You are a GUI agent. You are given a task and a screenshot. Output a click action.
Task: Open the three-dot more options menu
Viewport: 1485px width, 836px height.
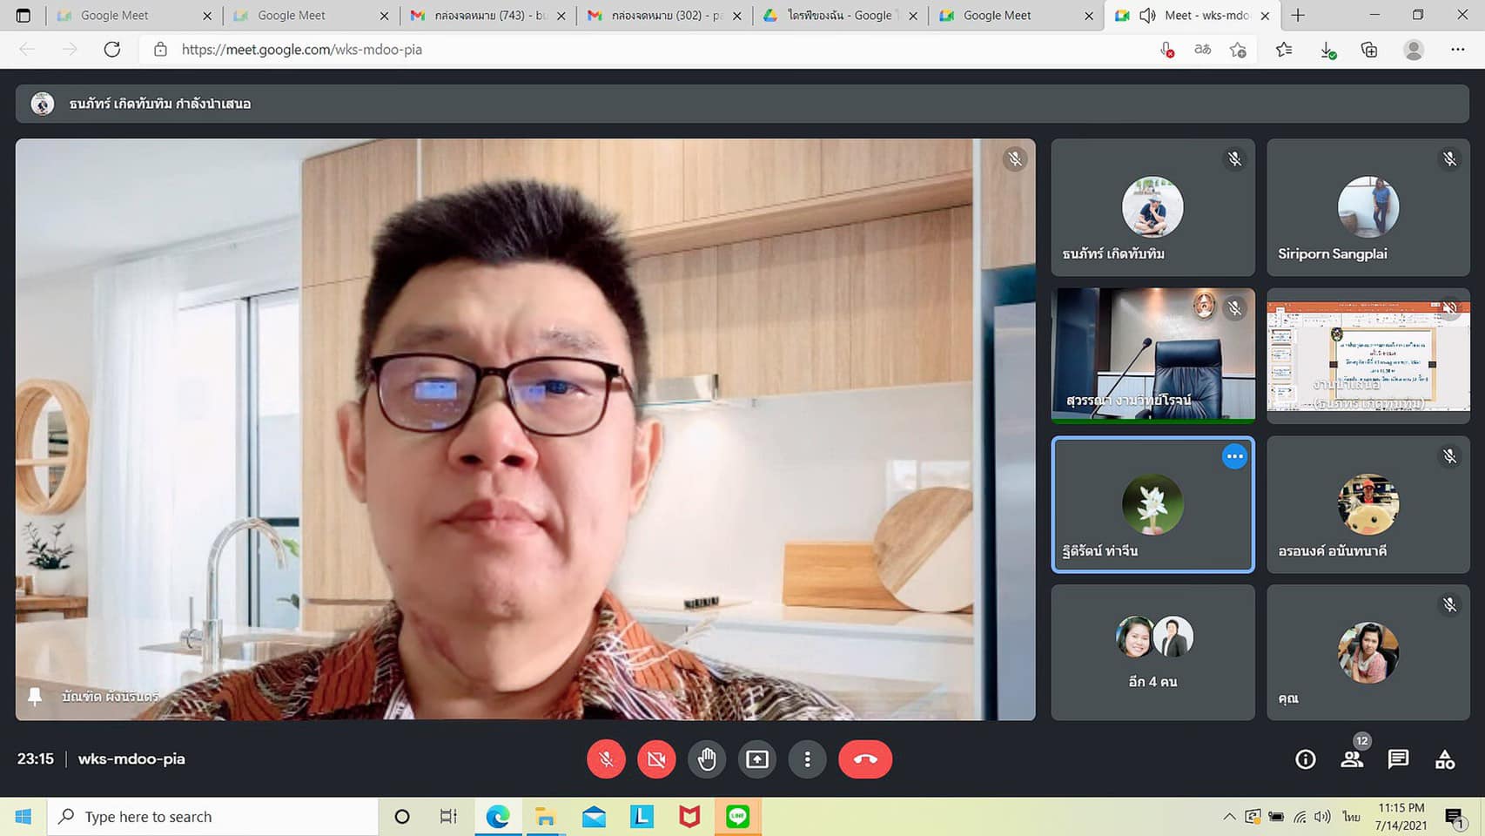[x=807, y=759]
